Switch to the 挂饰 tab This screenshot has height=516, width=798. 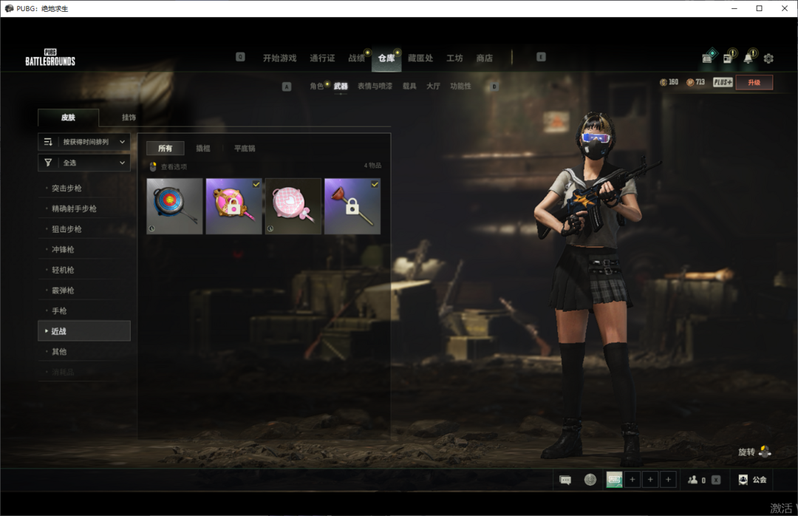pos(129,118)
